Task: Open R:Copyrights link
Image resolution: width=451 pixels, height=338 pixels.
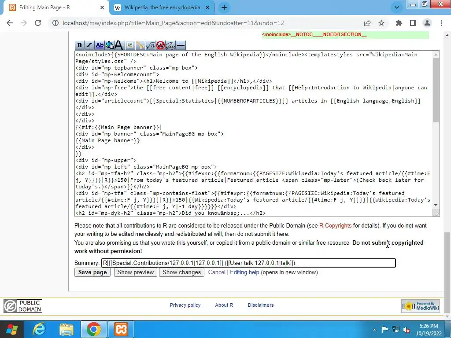Action: tap(335, 226)
